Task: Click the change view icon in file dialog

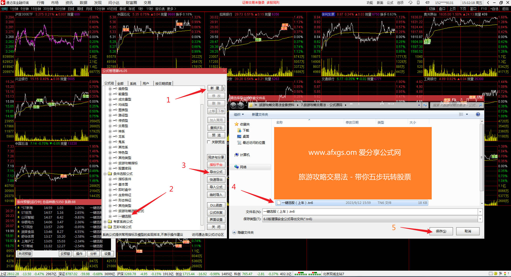Action: point(461,114)
